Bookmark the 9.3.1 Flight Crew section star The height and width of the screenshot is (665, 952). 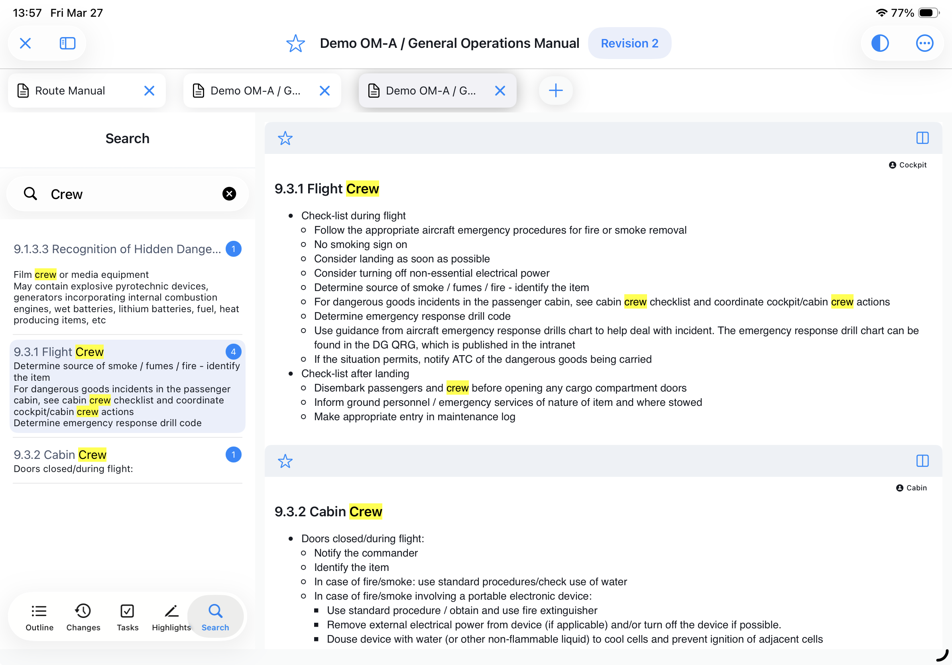click(x=285, y=138)
